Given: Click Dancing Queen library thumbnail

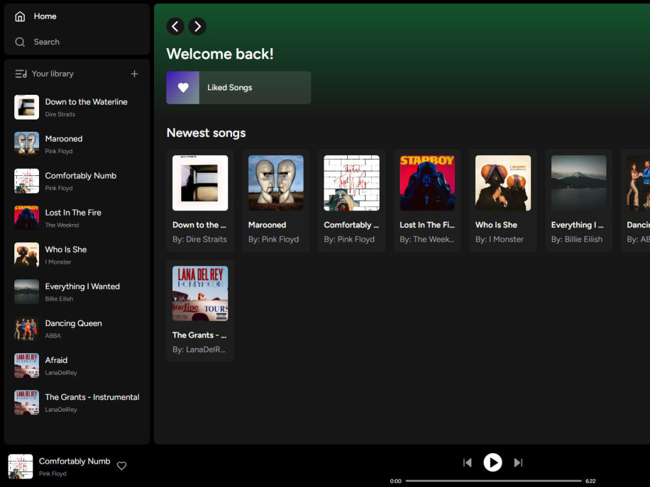Looking at the screenshot, I should 27,329.
